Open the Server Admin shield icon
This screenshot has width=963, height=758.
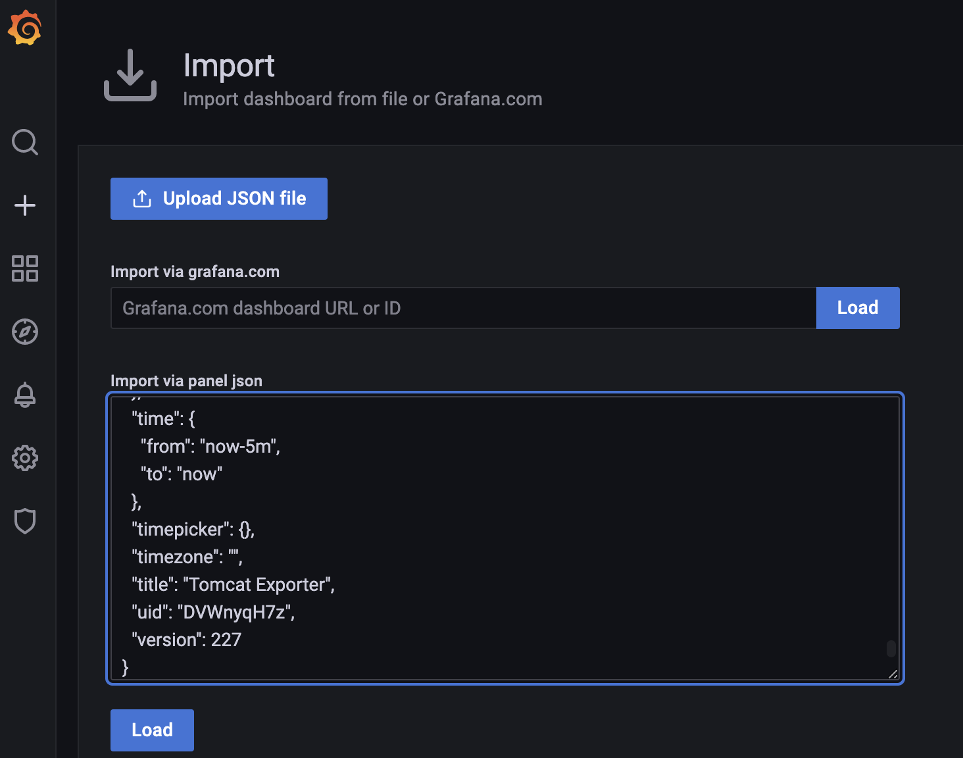(25, 521)
